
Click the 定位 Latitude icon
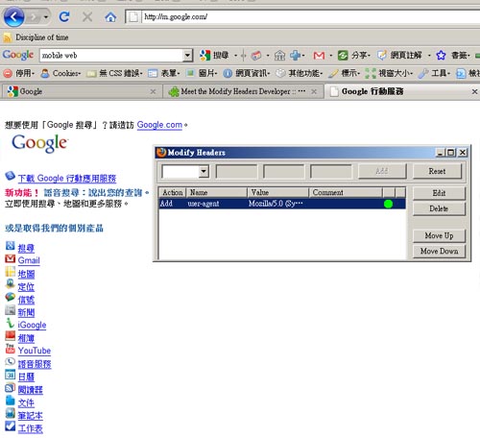click(x=11, y=284)
